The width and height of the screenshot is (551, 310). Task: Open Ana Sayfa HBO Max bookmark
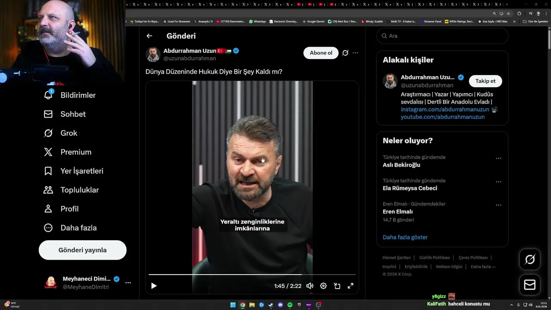pyautogui.click(x=493, y=21)
